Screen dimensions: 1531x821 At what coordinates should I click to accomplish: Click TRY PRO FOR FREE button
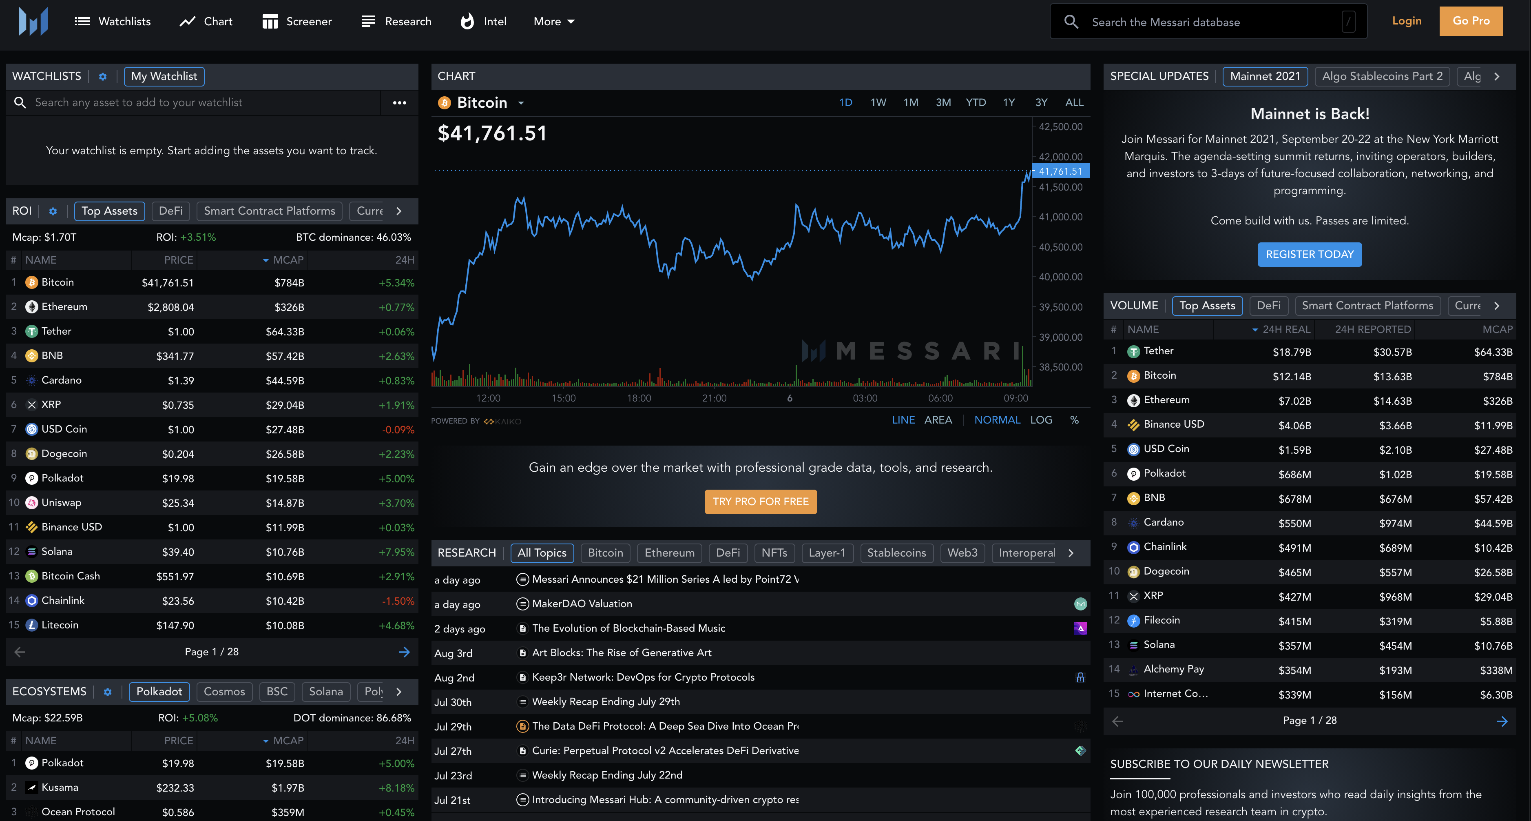tap(760, 502)
